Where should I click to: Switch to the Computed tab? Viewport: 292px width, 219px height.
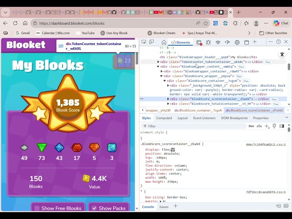pyautogui.click(x=164, y=118)
